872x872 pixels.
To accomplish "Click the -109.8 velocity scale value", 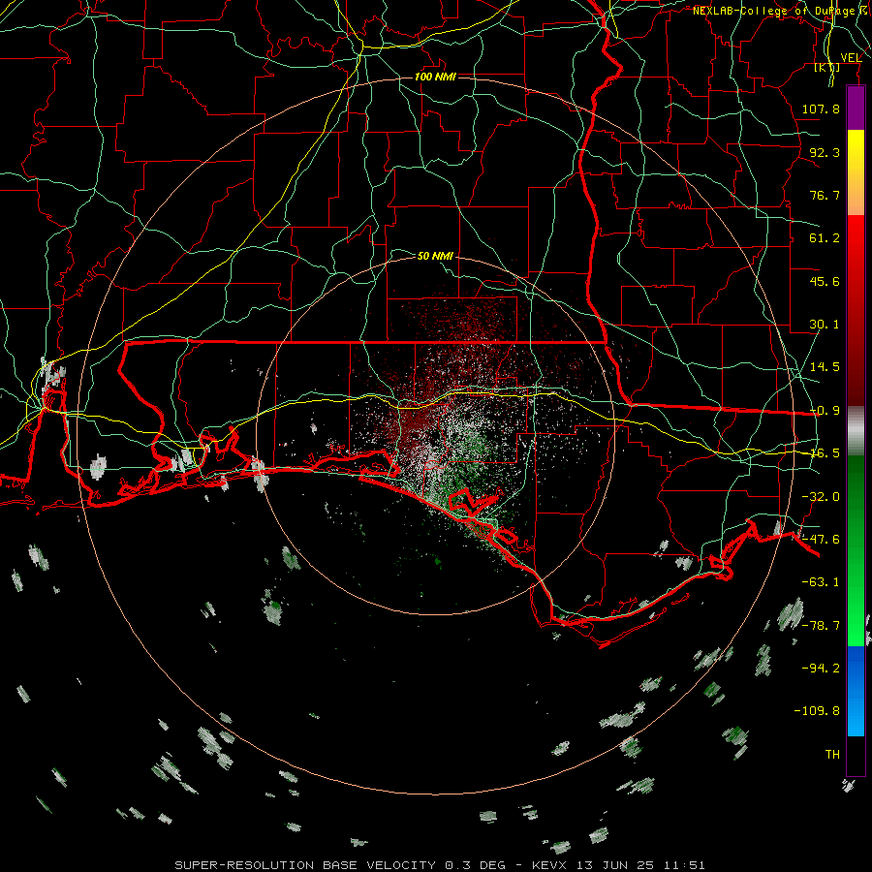I will pos(817,711).
